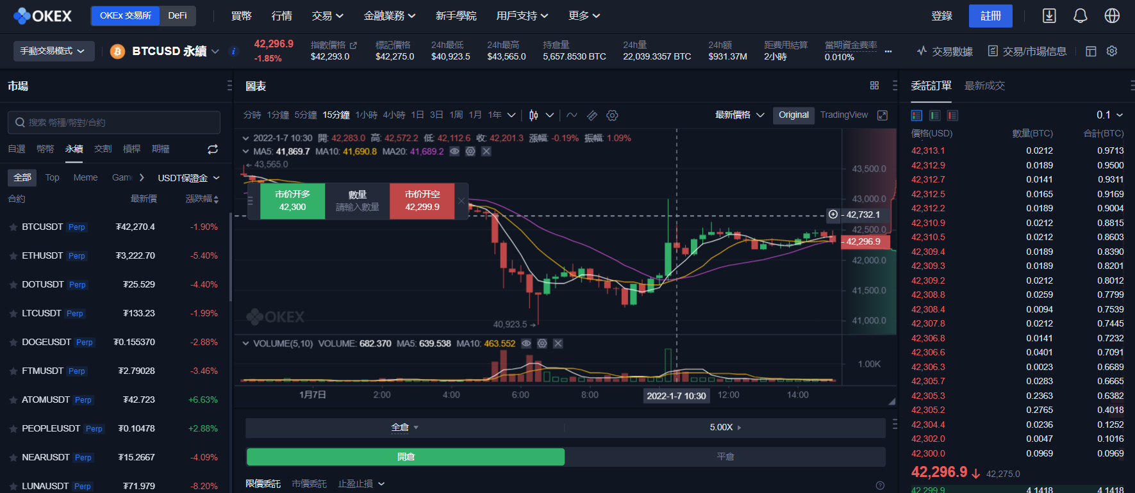Open market panel options menu
Image resolution: width=1135 pixels, height=493 pixels.
pos(229,85)
